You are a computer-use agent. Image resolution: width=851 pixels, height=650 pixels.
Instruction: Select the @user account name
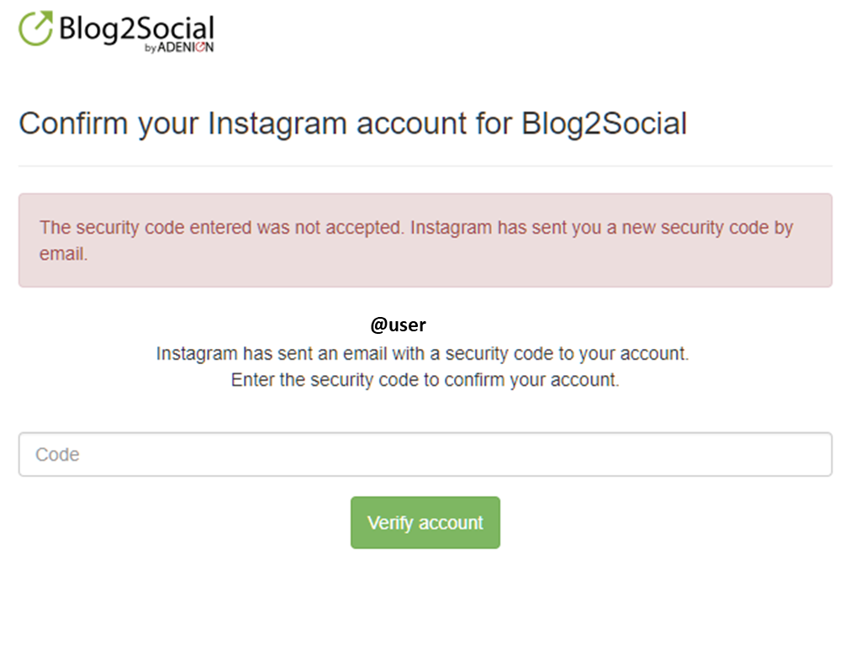pos(398,325)
